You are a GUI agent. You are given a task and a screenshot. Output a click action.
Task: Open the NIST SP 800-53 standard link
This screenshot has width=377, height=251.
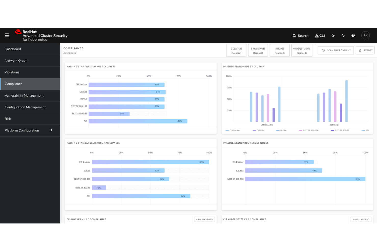click(x=79, y=114)
